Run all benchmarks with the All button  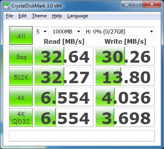tap(21, 35)
